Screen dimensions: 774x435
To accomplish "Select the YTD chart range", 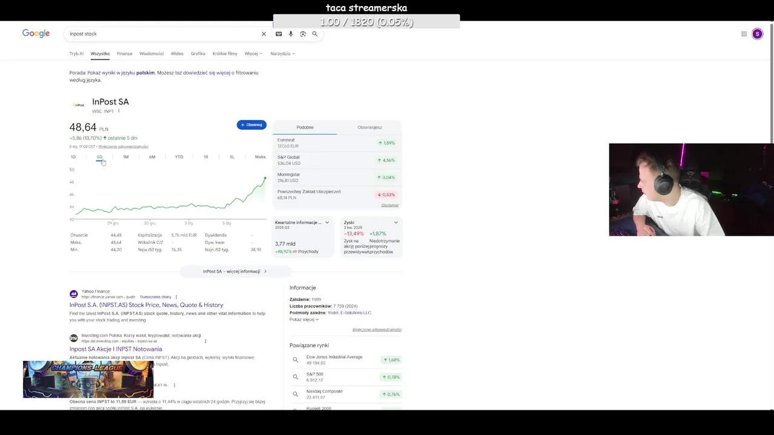I will [x=179, y=157].
